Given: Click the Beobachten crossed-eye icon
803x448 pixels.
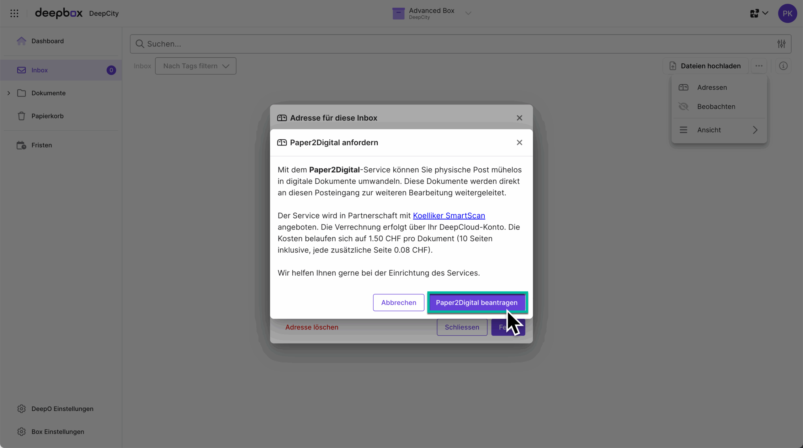Looking at the screenshot, I should point(683,107).
